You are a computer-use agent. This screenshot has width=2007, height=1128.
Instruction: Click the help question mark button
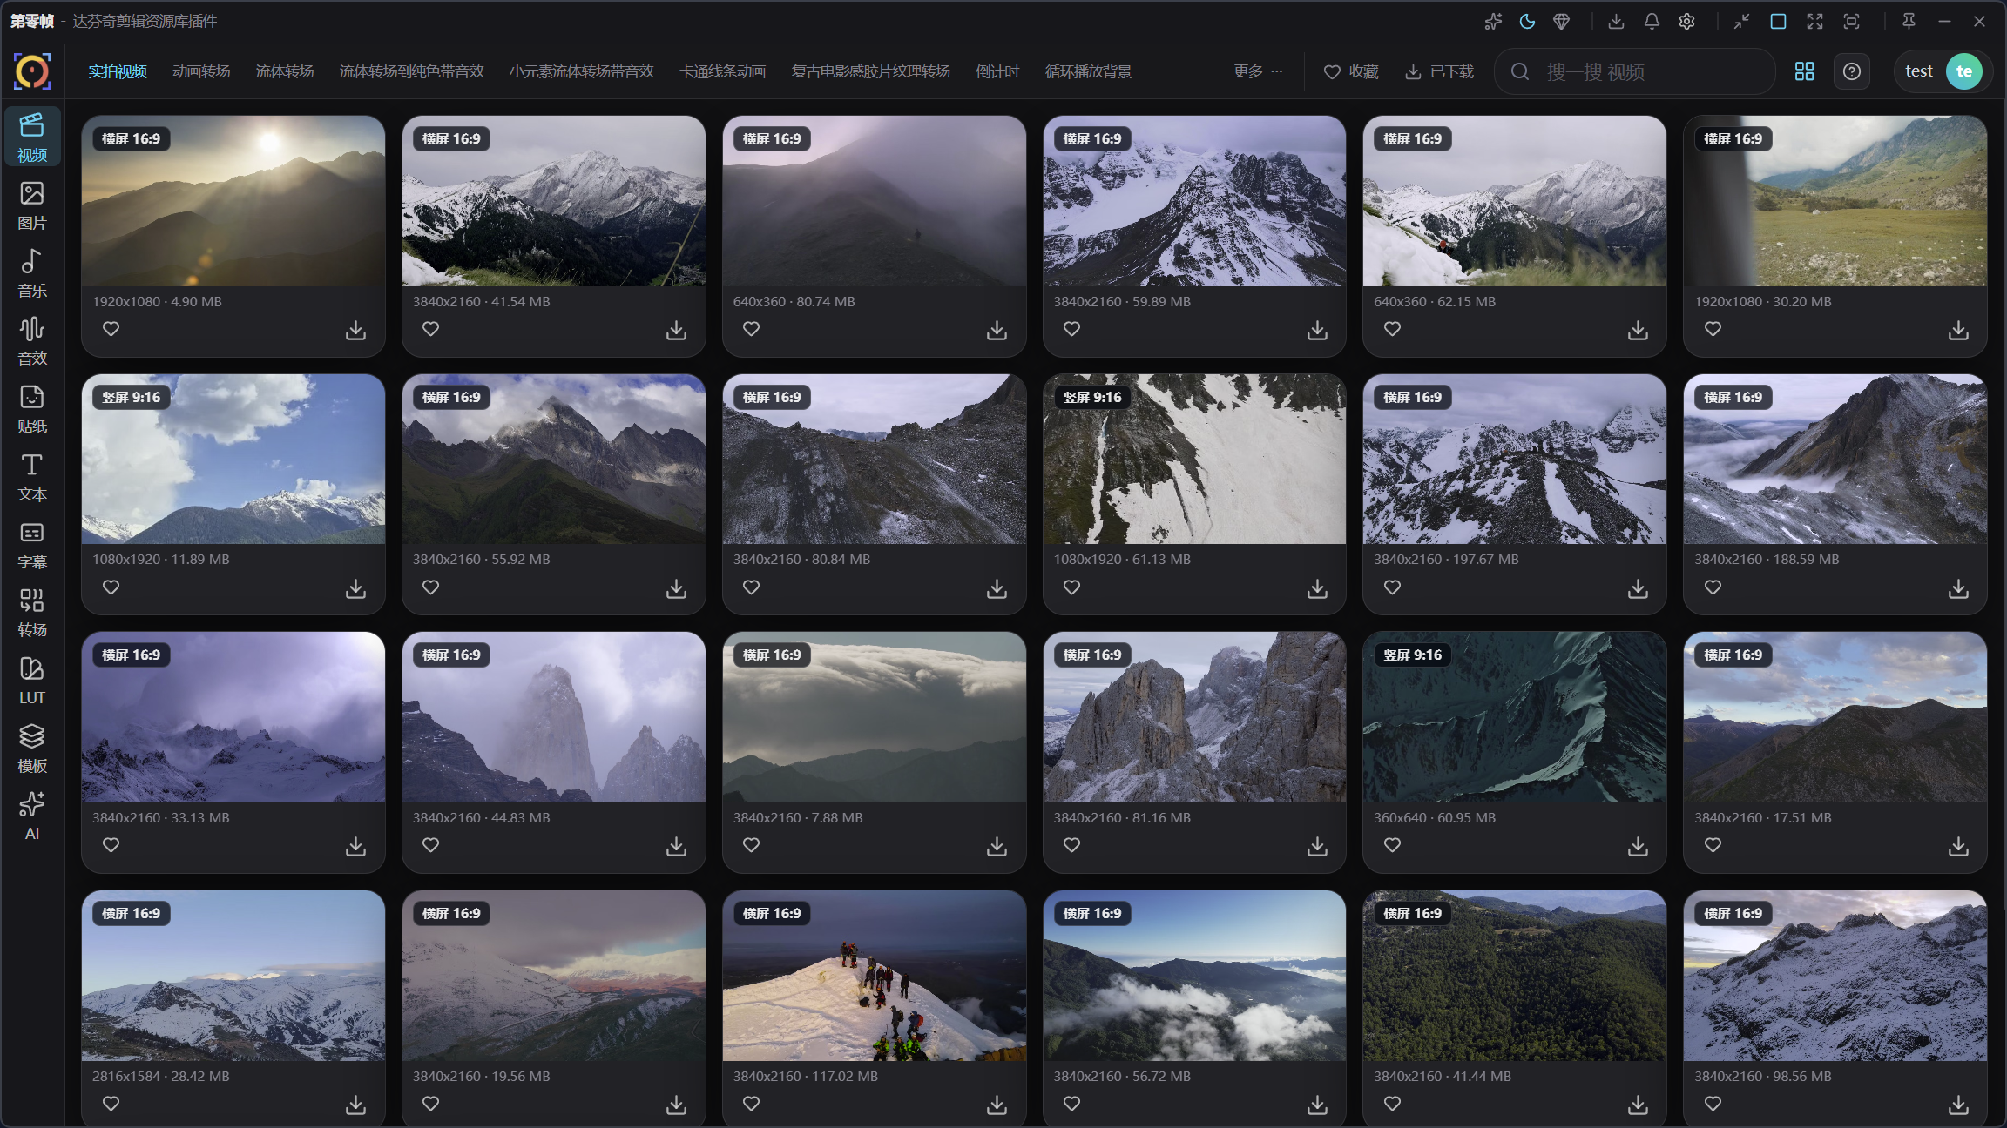[x=1852, y=71]
